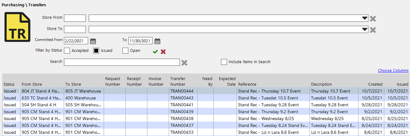Click the Store To code input field
This screenshot has width=410, height=136.
[x=75, y=29]
